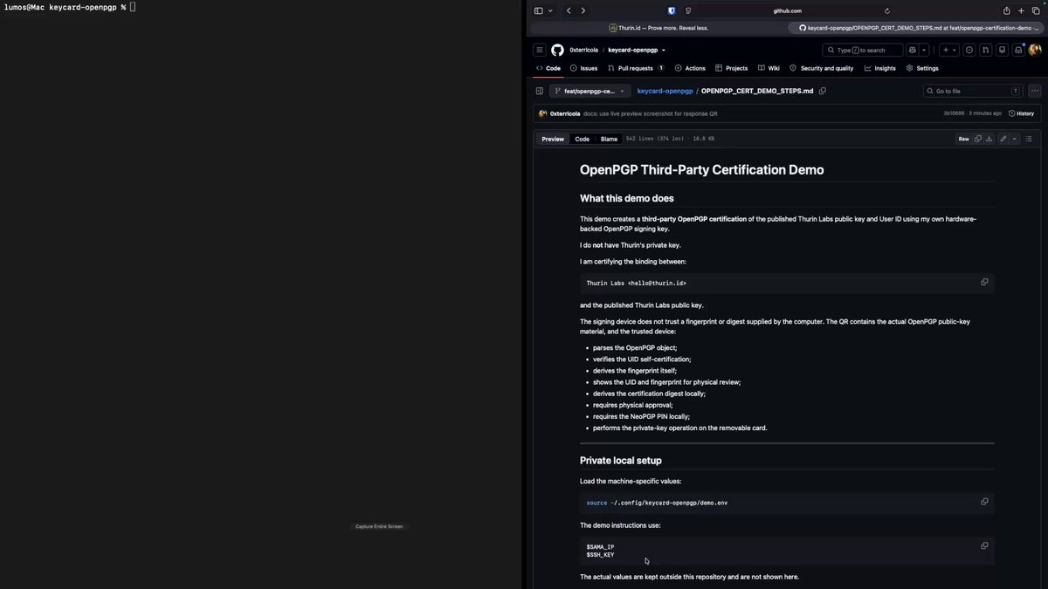Click the Go to file search field
The image size is (1048, 589).
973,91
